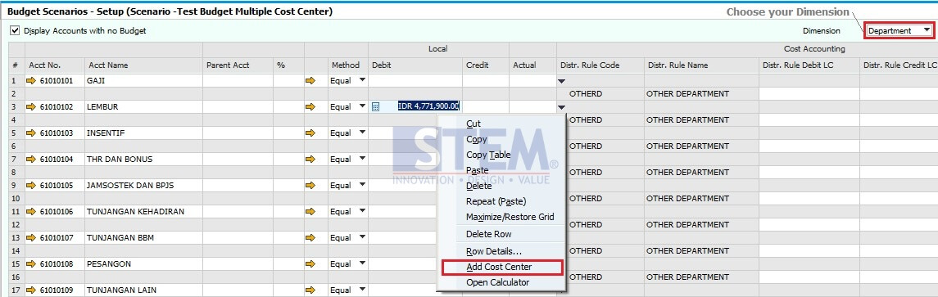Click the Debit cell in GAJI row
This screenshot has width=938, height=297.
[x=415, y=81]
